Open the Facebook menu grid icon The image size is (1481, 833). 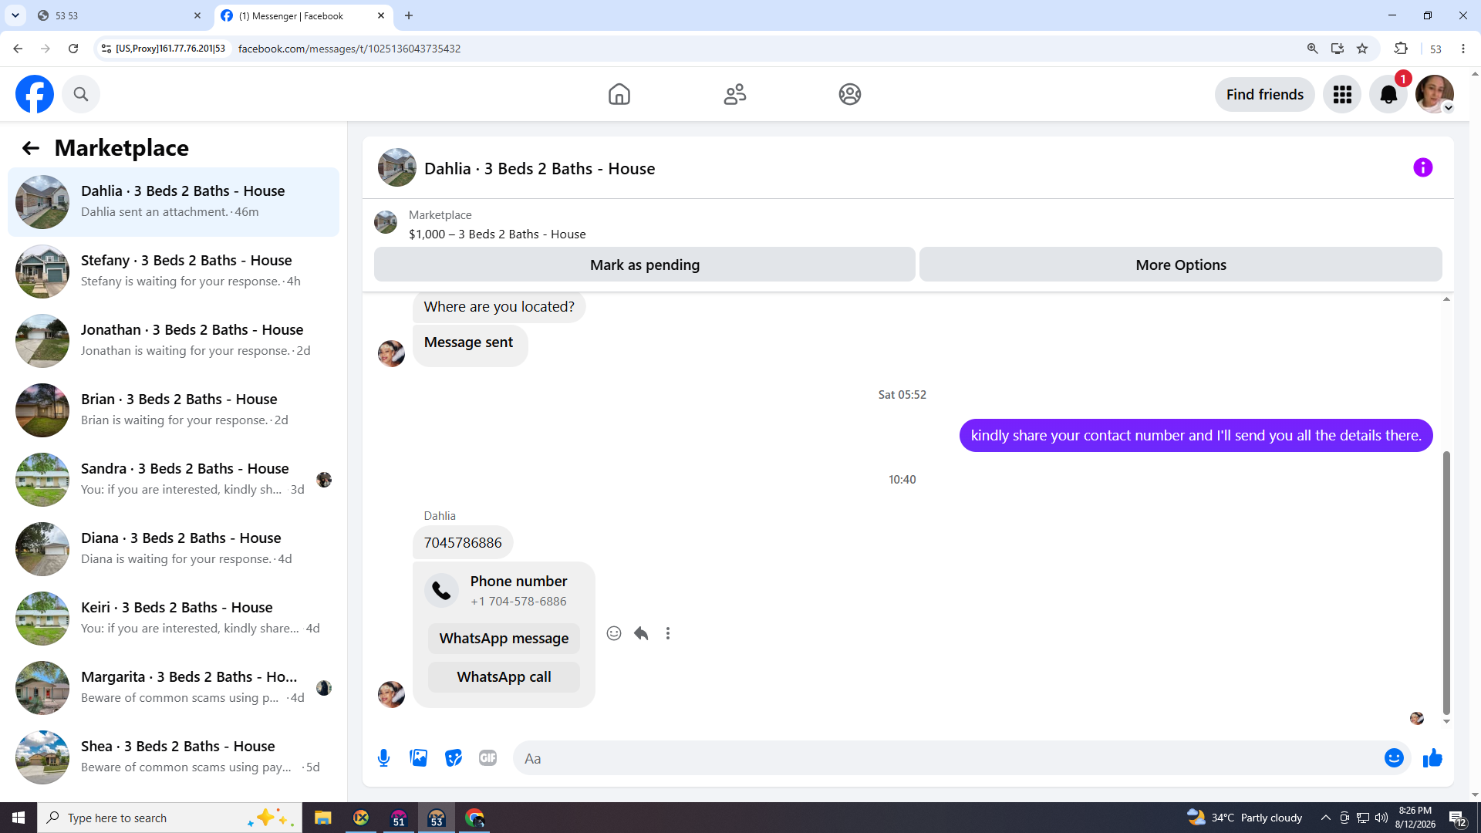[1342, 94]
